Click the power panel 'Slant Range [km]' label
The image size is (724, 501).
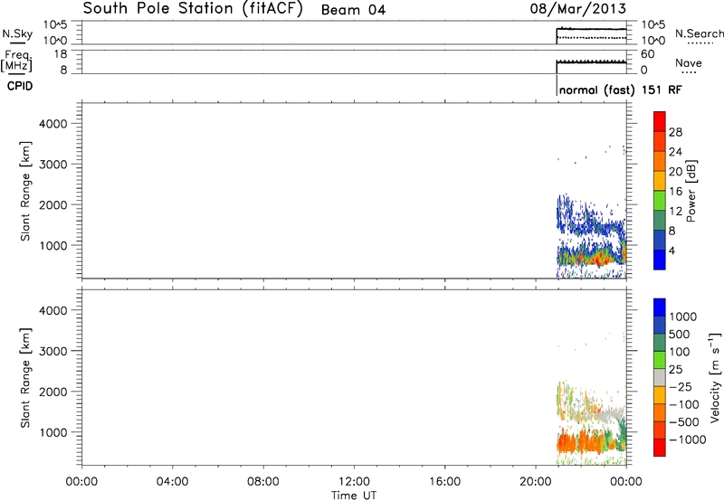pos(25,191)
